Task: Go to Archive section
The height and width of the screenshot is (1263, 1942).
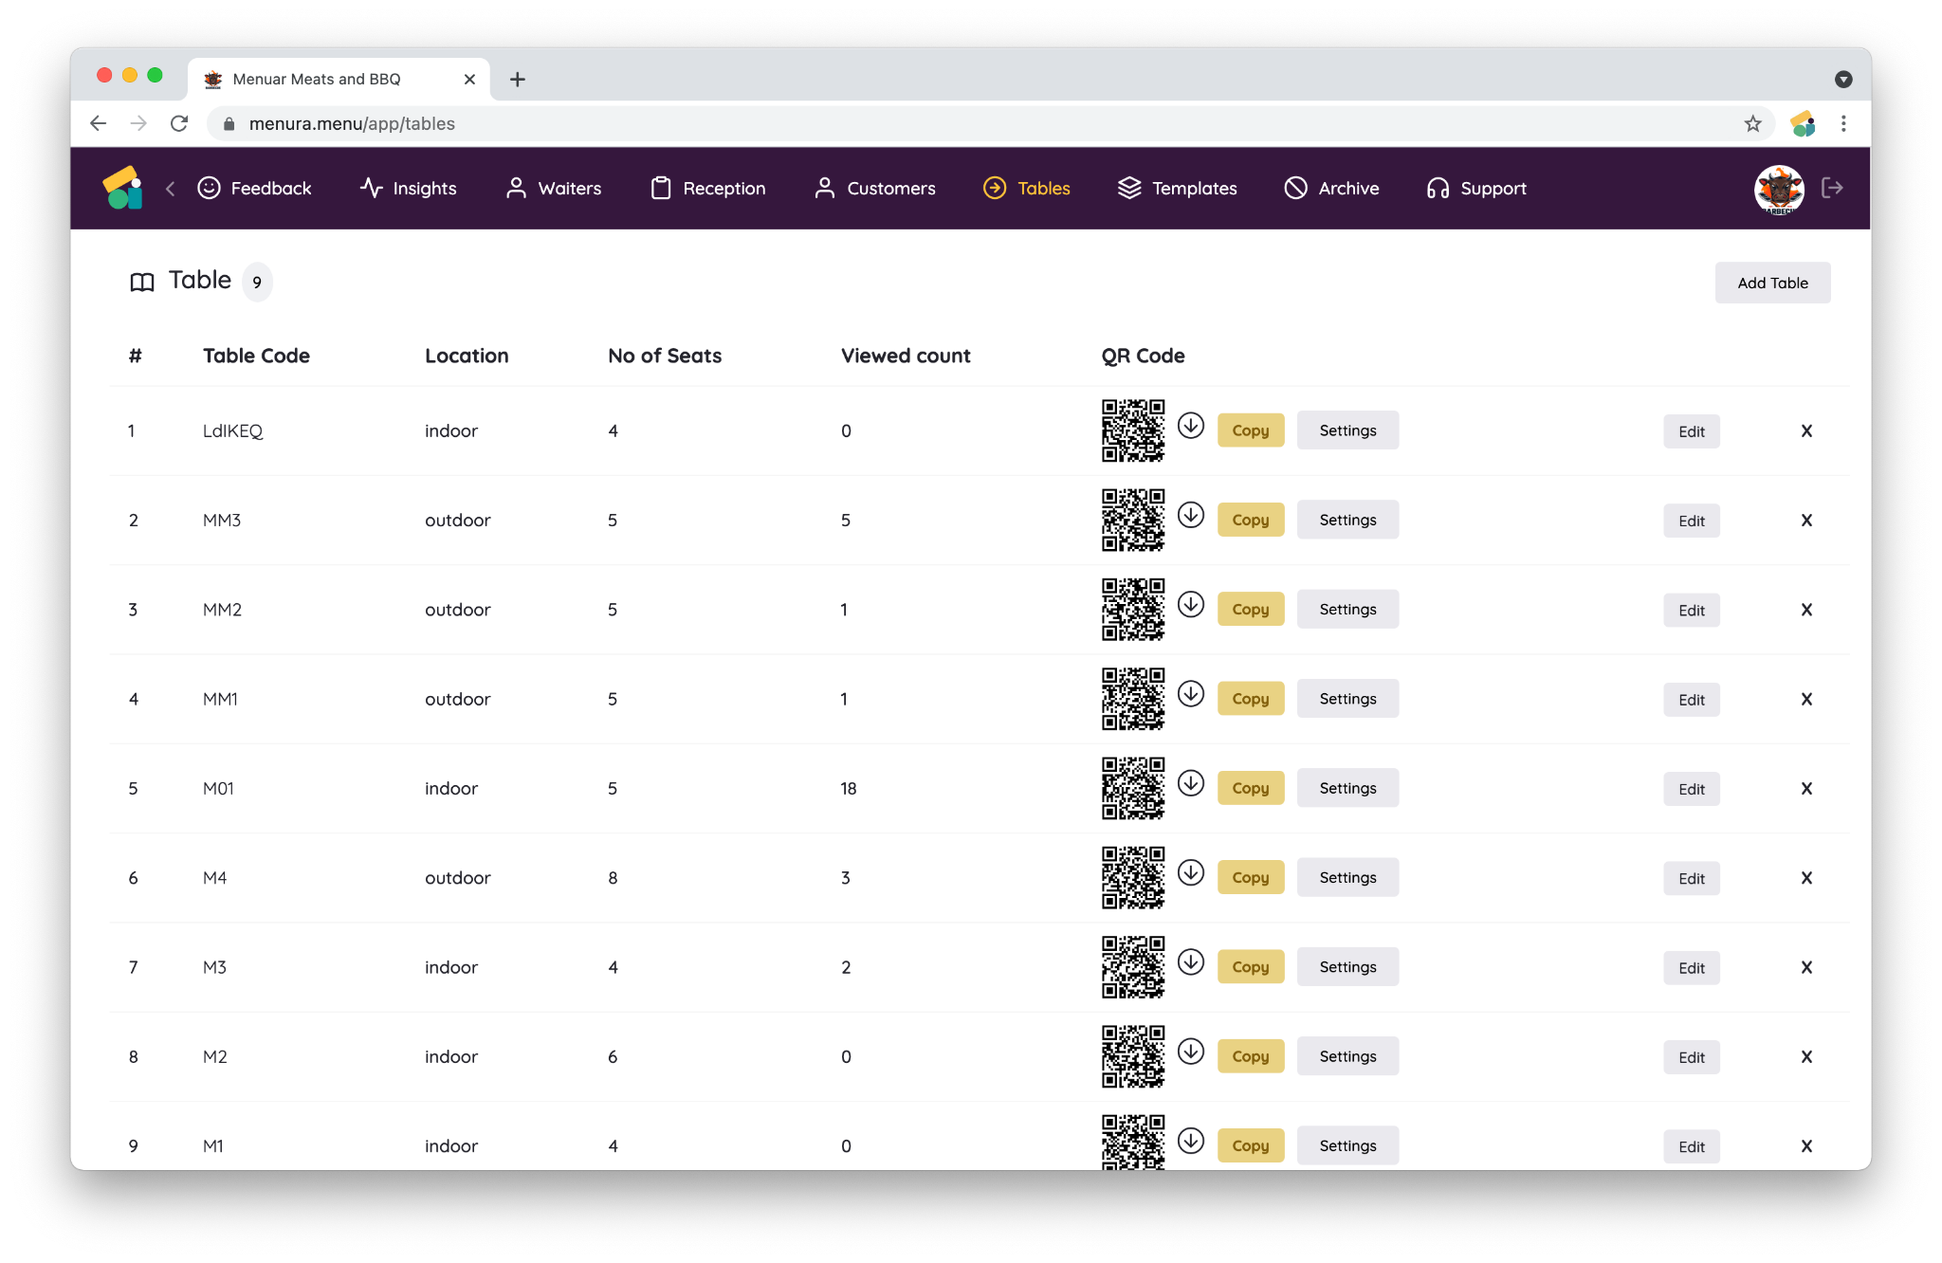Action: 1331,188
